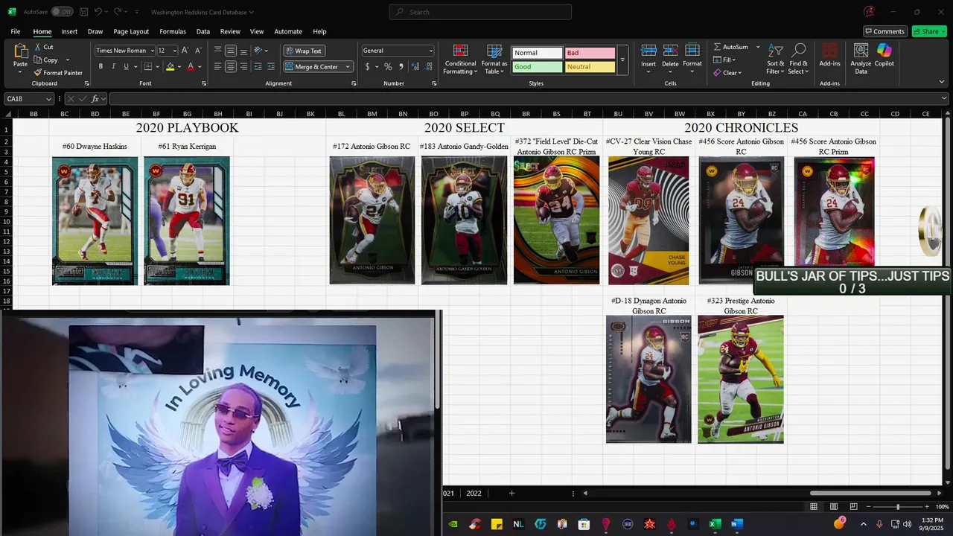Select Normal view in status bar

click(x=814, y=507)
